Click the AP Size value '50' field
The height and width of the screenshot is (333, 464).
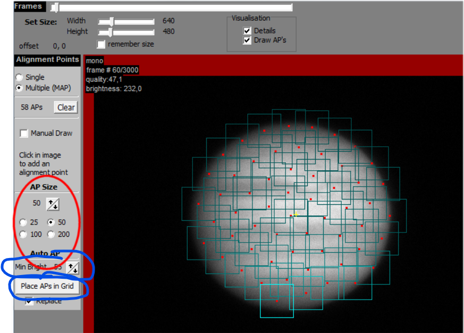pyautogui.click(x=36, y=203)
